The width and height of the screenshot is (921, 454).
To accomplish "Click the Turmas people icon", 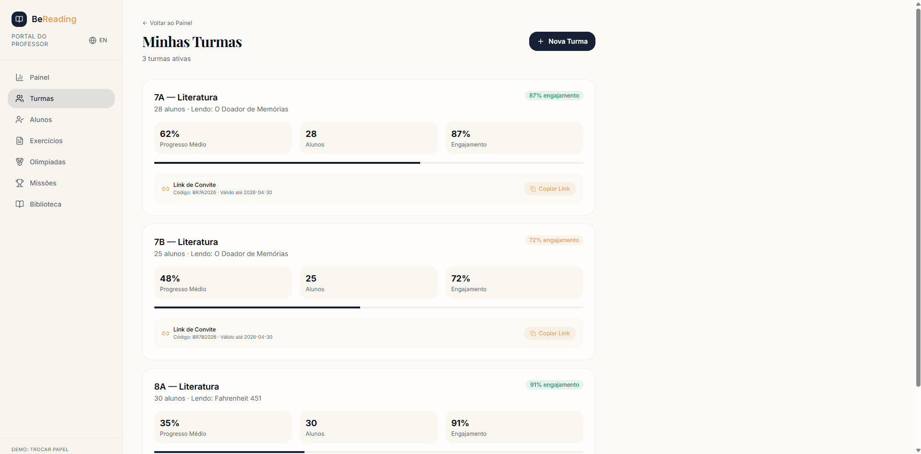I will coord(20,98).
